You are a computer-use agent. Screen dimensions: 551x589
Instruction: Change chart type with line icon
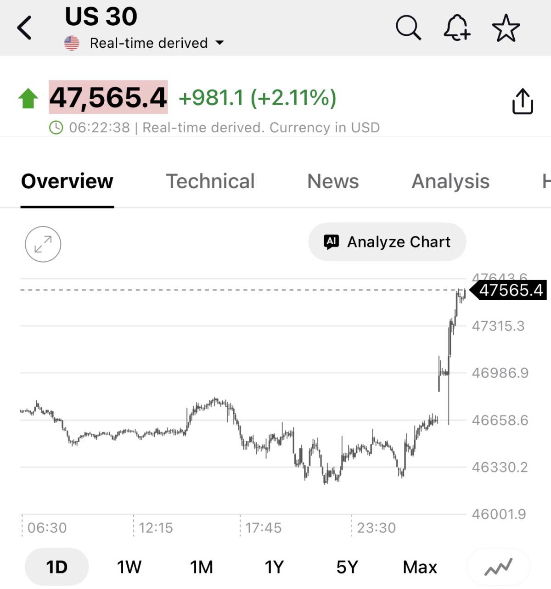click(498, 567)
